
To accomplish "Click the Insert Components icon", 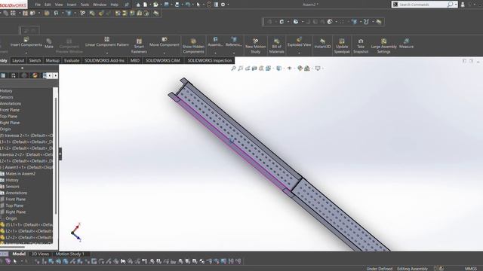I will tap(26, 39).
